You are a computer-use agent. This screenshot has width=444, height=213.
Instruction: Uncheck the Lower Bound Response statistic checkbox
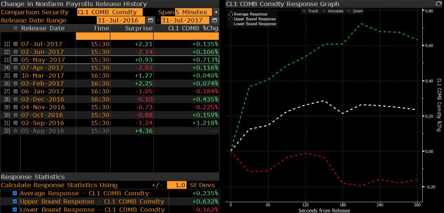tap(15, 210)
